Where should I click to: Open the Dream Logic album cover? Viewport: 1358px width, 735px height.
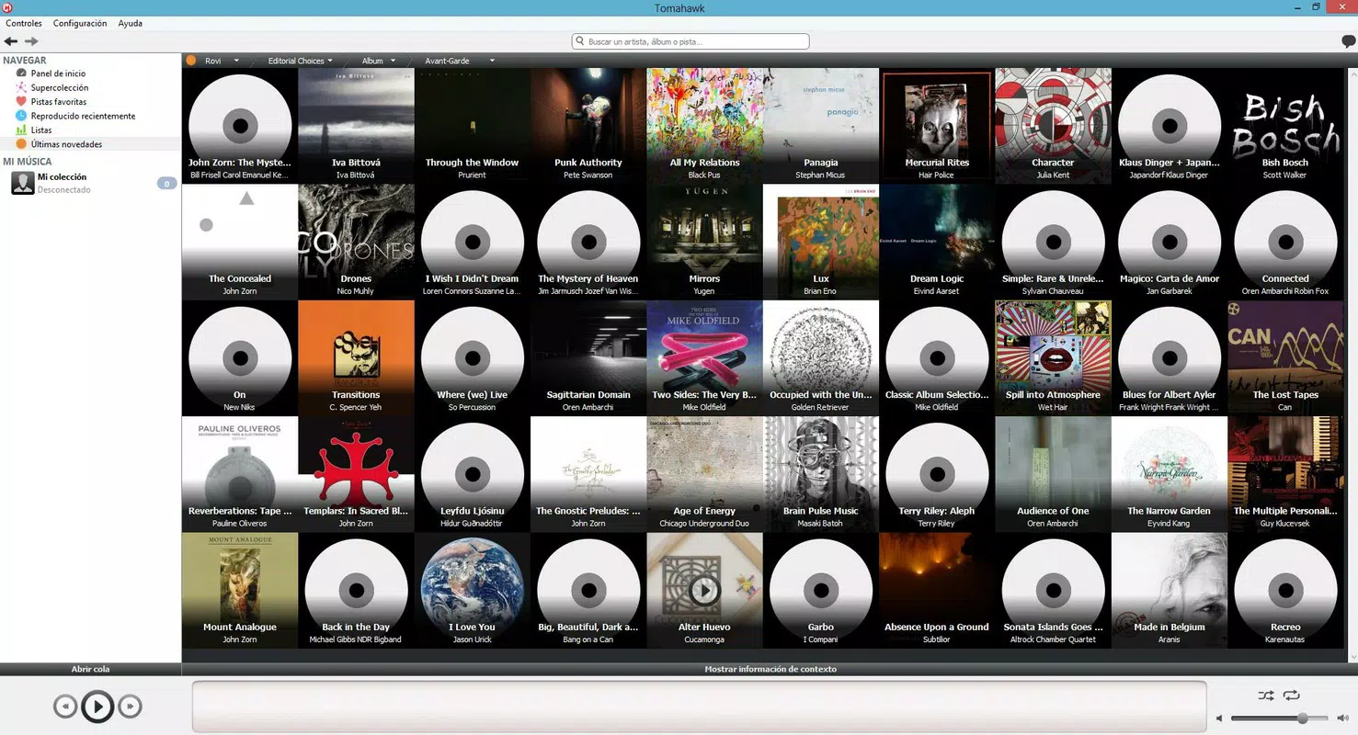pyautogui.click(x=937, y=242)
